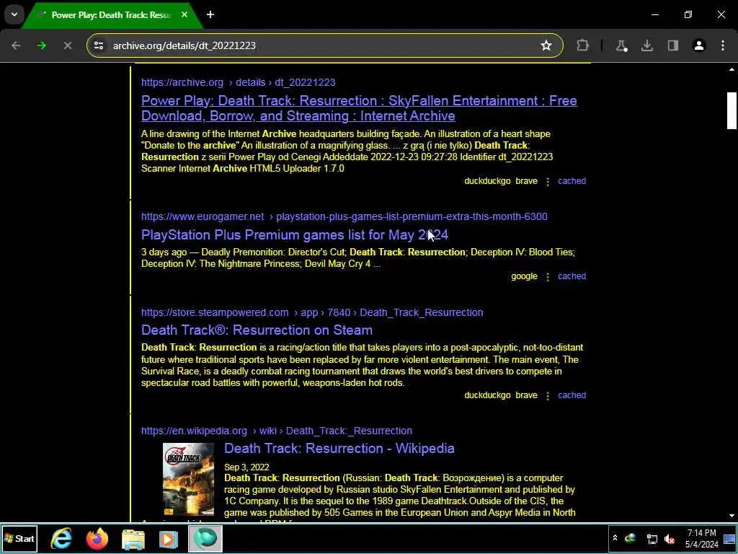This screenshot has width=738, height=554.
Task: Open the profile account icon
Action: click(x=699, y=45)
